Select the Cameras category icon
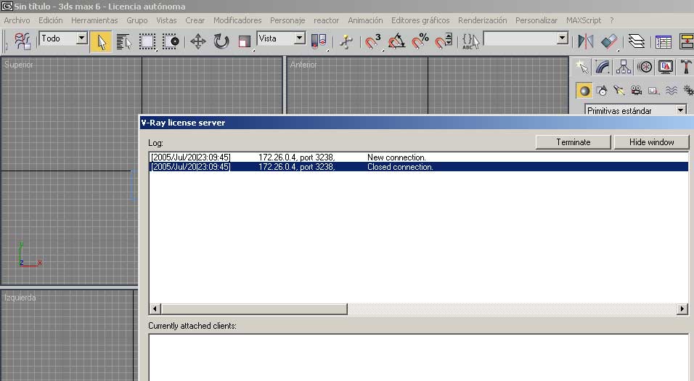Viewport: 694px width, 381px height. click(636, 91)
